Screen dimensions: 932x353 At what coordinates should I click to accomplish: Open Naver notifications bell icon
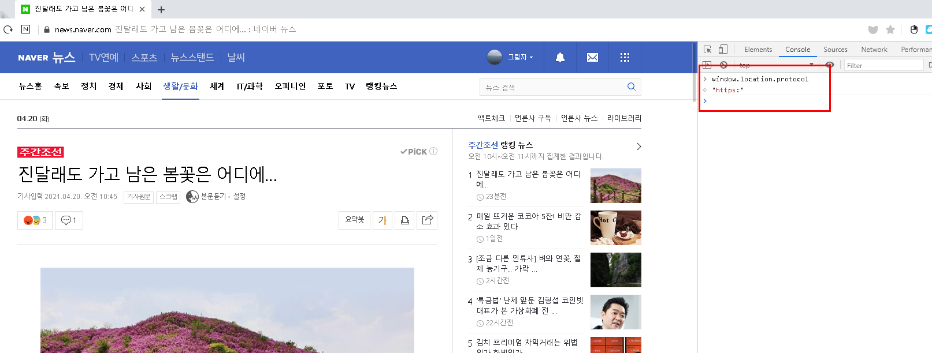(560, 57)
